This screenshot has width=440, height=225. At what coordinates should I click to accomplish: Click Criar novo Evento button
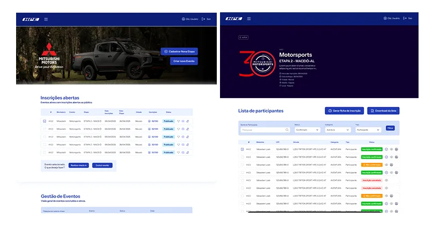[x=184, y=61]
